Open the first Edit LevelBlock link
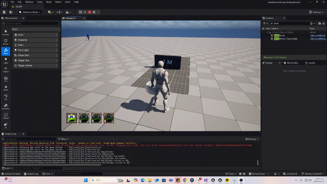327x184 pixels. coord(318,36)
